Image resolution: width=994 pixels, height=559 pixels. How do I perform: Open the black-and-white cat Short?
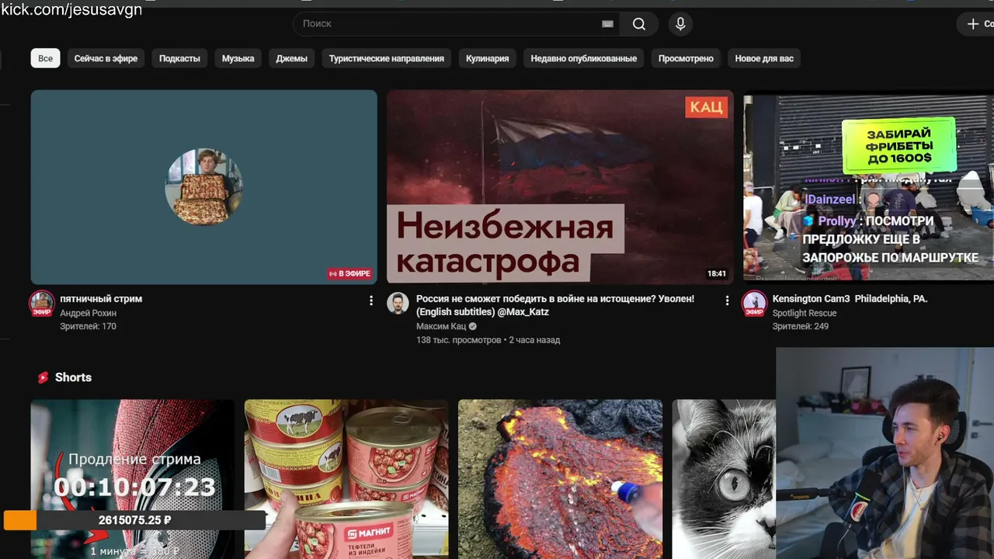click(724, 479)
